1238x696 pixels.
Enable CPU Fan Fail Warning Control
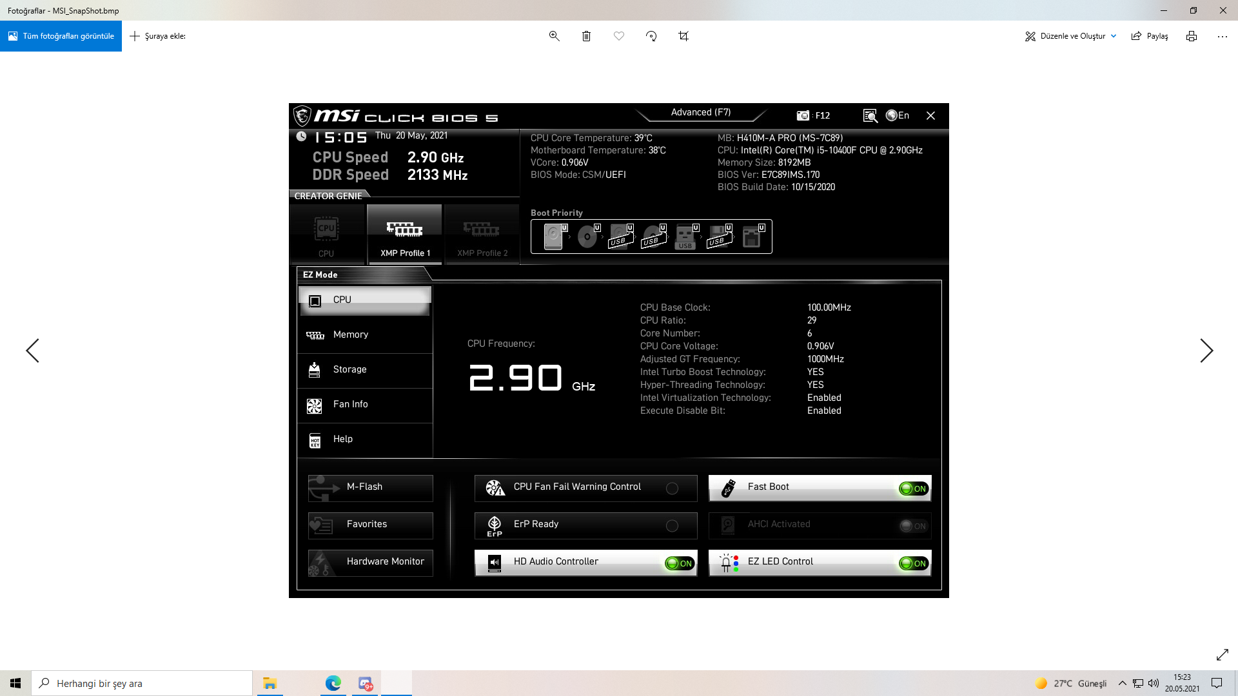[x=672, y=488]
